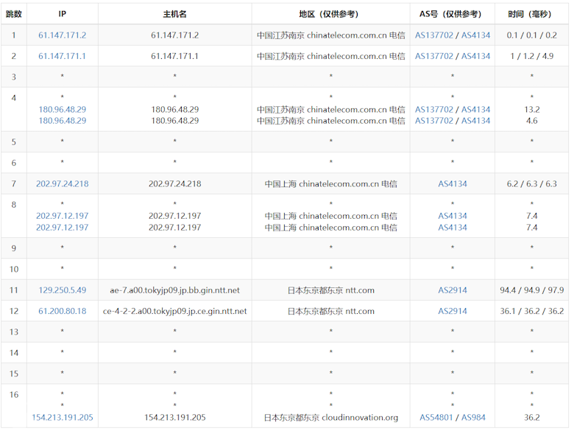The height and width of the screenshot is (431, 574).
Task: Click AS2914 link in hop 12 row
Action: pos(453,312)
